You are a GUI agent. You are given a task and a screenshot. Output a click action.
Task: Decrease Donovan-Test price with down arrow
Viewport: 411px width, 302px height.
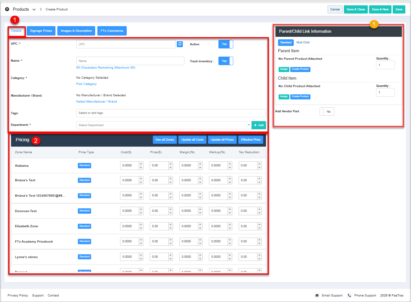pyautogui.click(x=171, y=213)
